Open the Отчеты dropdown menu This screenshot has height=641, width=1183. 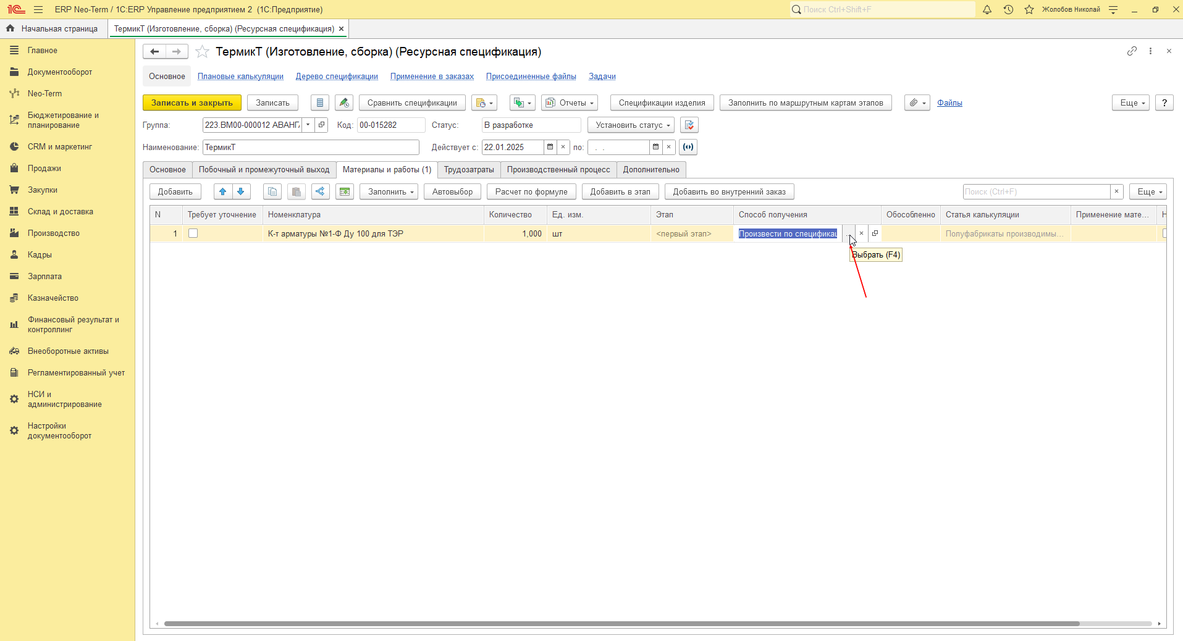coord(570,103)
